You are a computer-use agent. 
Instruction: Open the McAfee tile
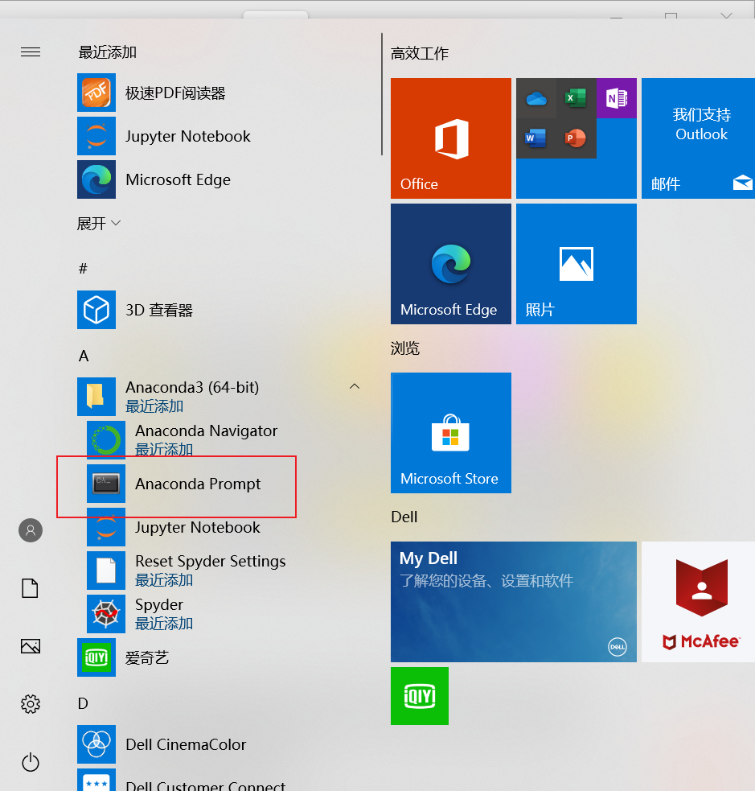698,602
